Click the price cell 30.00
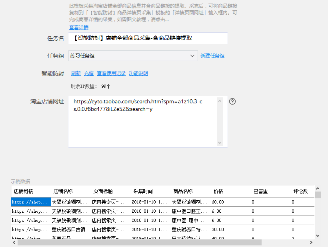328x247 pixels. pyautogui.click(x=231, y=229)
